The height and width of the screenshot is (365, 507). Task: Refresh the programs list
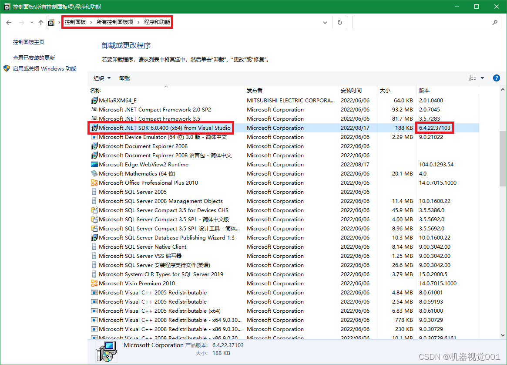(339, 22)
